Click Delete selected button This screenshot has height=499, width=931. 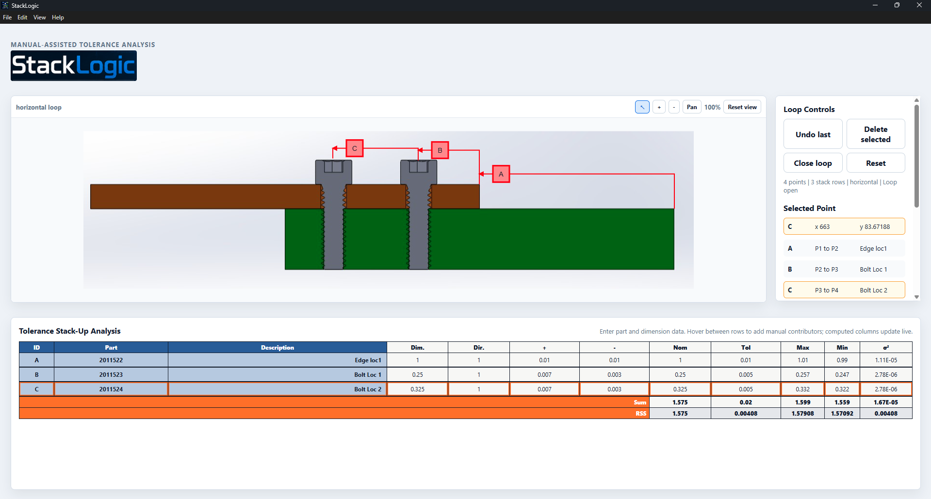point(876,134)
